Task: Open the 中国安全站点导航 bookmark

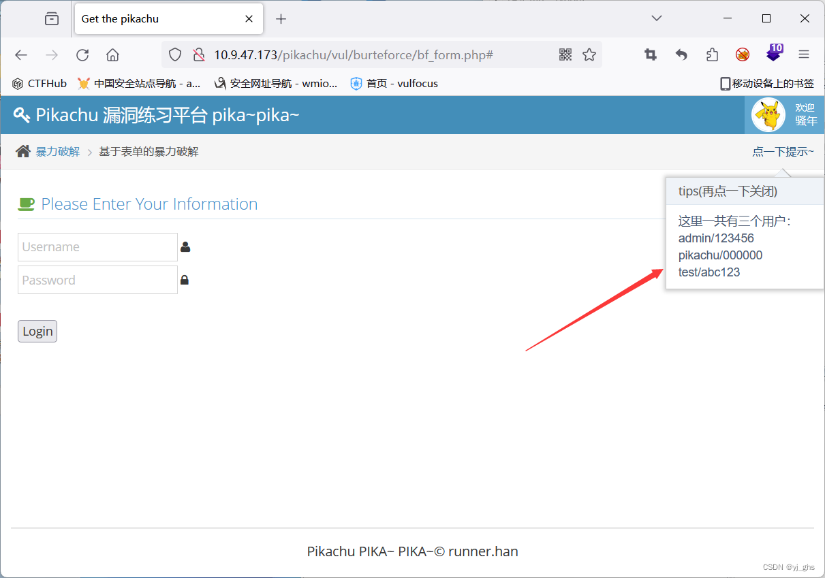Action: (139, 84)
